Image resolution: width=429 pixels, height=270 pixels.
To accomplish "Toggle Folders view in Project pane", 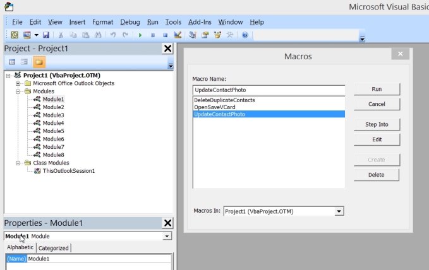I will point(39,62).
